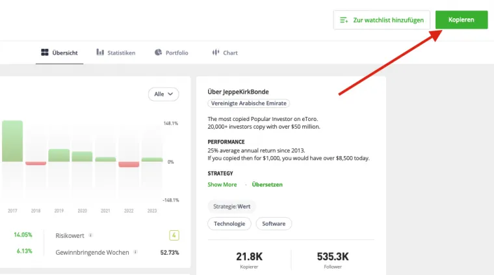Screen dimensions: 494x275
Task: Click the Risikowert label
Action: (x=70, y=235)
